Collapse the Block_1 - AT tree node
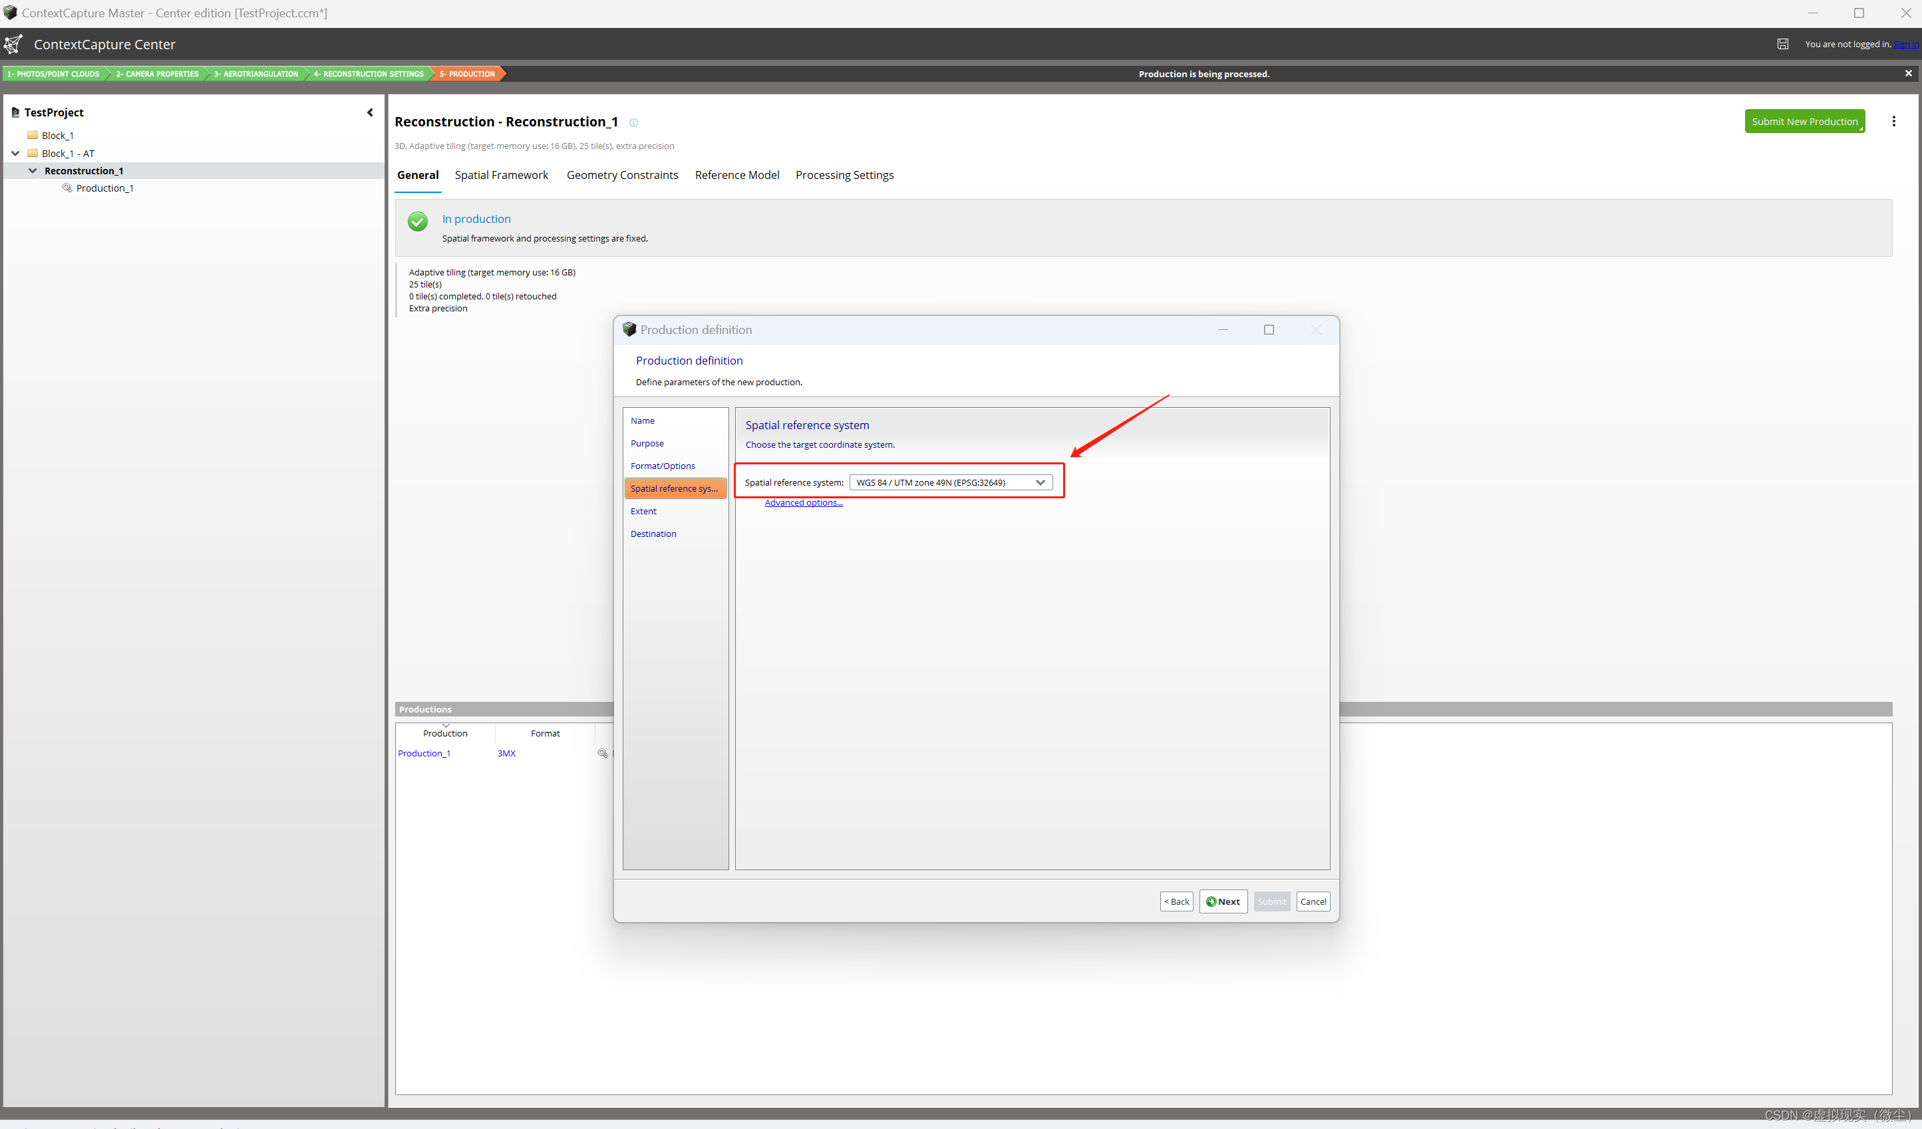This screenshot has width=1922, height=1129. tap(15, 153)
